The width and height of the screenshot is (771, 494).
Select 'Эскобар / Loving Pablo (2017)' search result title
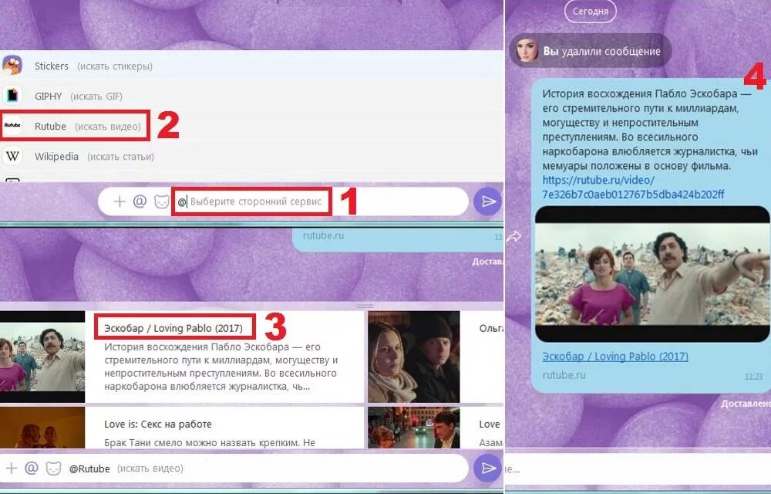(173, 328)
